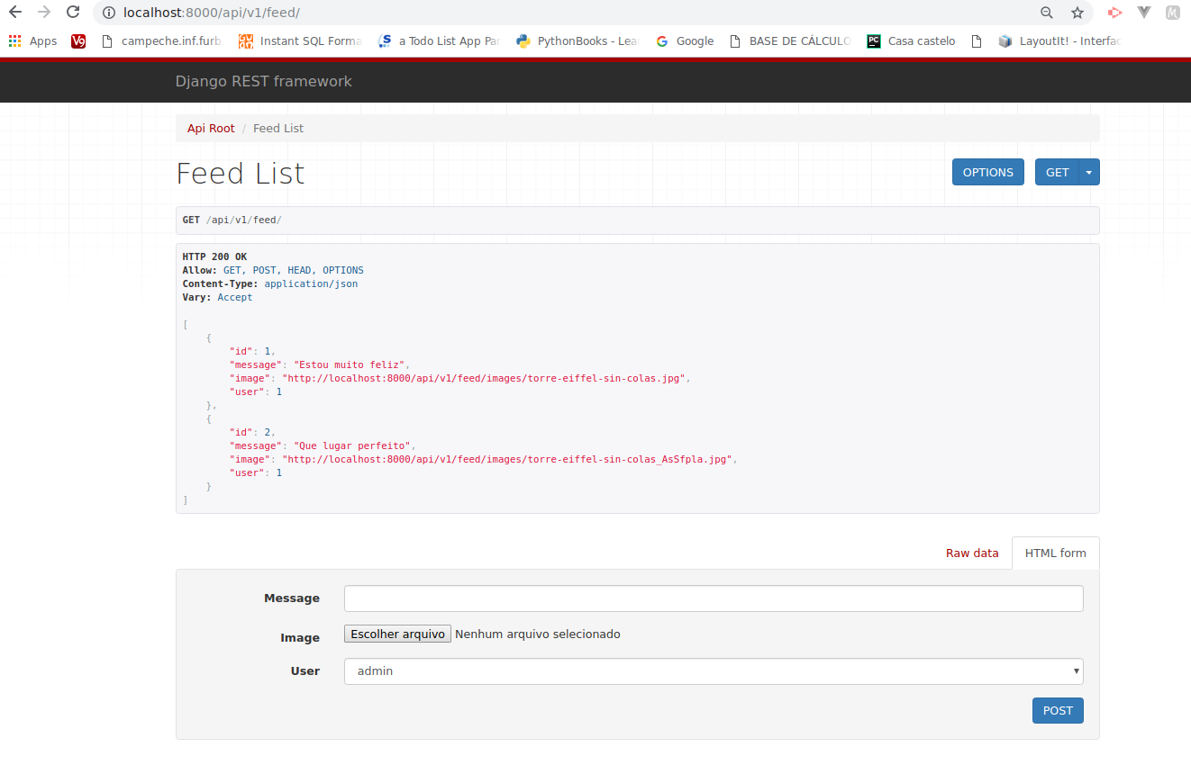
Task: Open the GET dropdown arrow
Action: point(1087,171)
